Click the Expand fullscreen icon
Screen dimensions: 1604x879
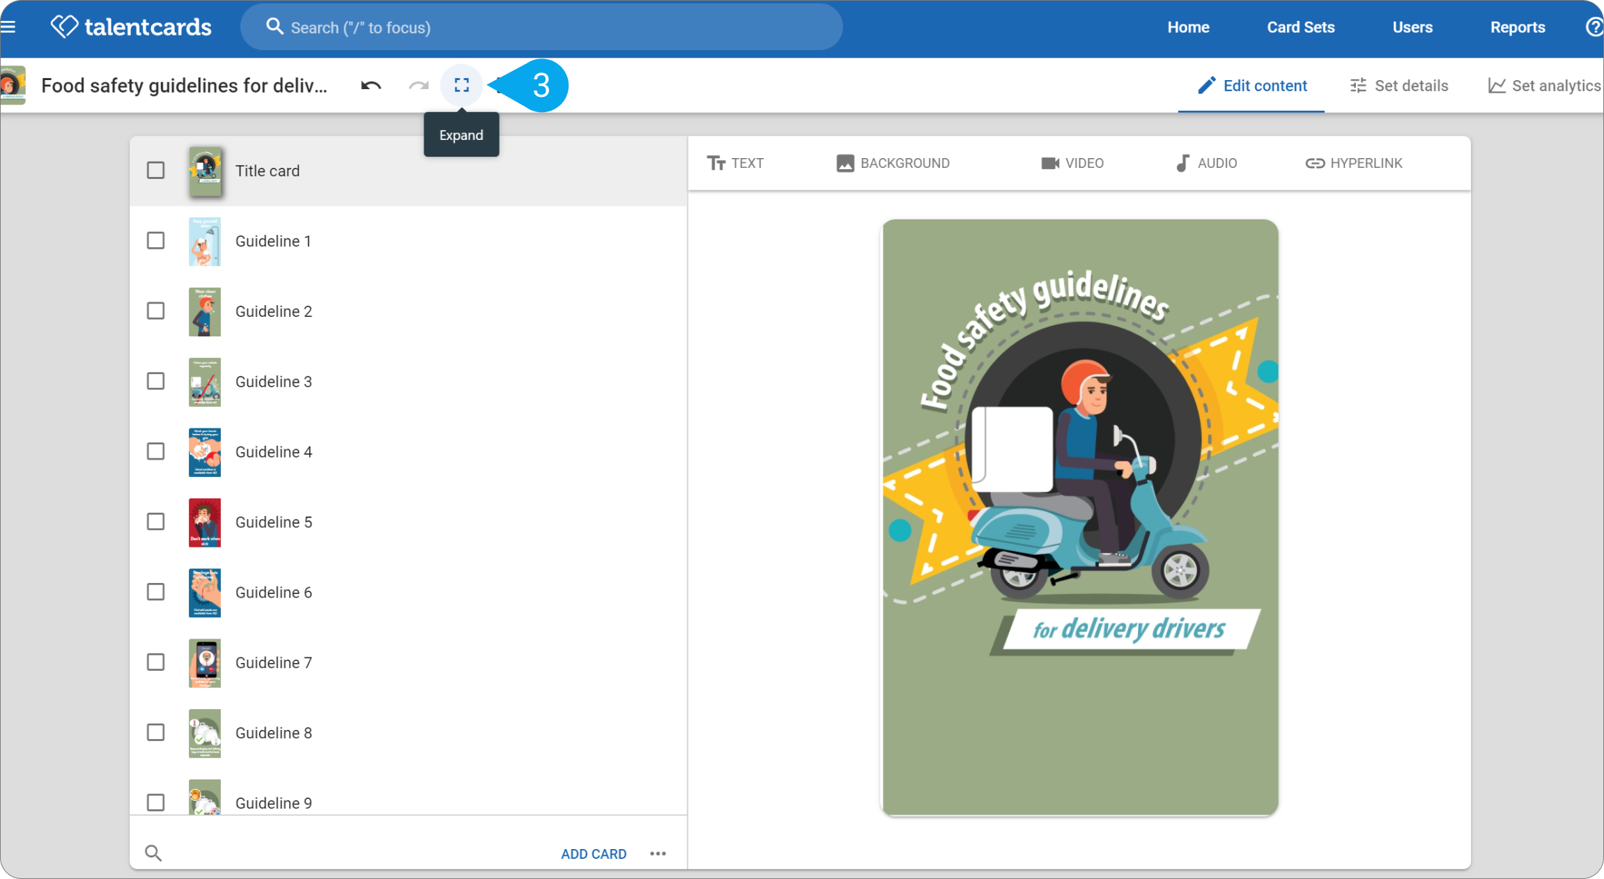point(461,86)
